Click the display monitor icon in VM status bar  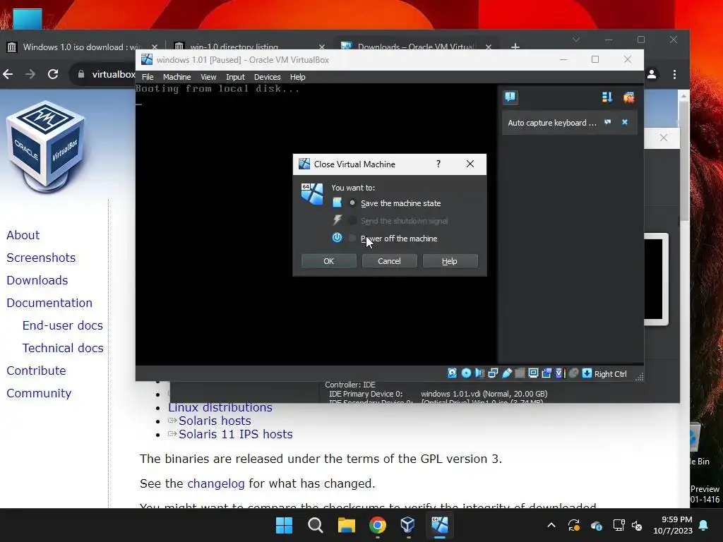tap(534, 373)
